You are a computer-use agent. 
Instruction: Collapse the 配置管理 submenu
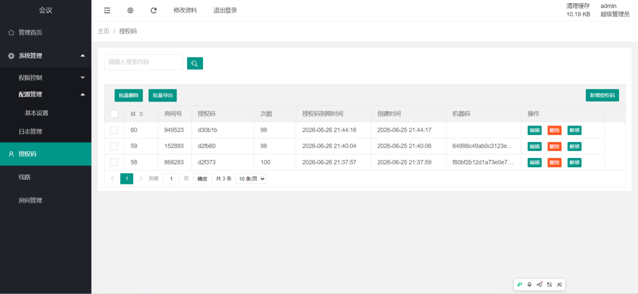point(46,95)
